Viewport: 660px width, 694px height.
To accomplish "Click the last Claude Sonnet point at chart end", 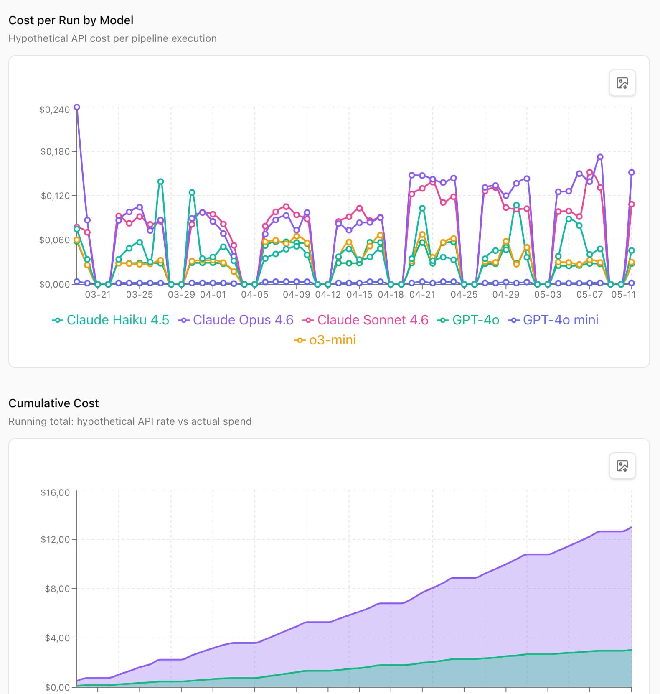I will tap(632, 204).
